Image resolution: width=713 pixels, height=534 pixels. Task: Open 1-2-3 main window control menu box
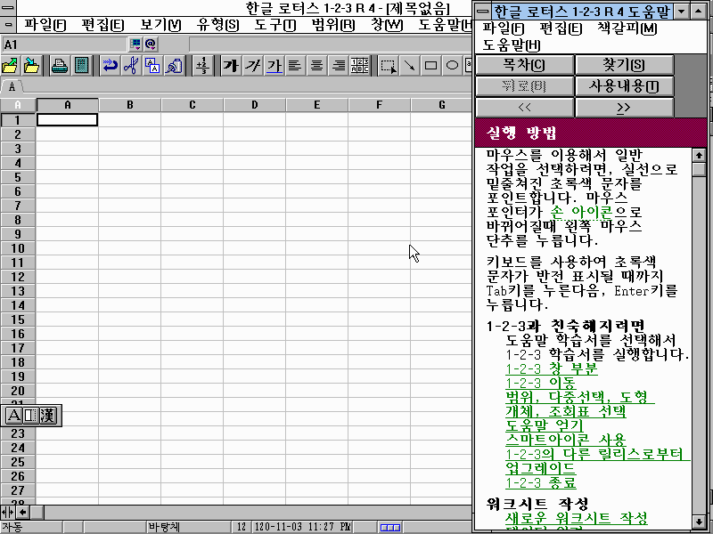click(8, 8)
